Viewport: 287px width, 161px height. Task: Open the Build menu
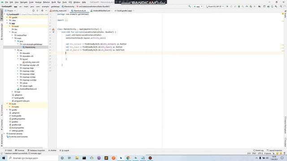pyautogui.click(x=54, y=2)
